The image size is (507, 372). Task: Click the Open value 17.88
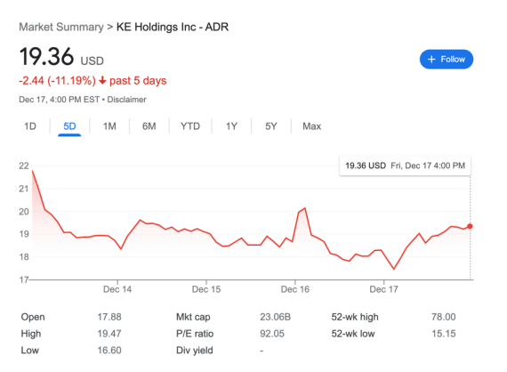tap(109, 317)
